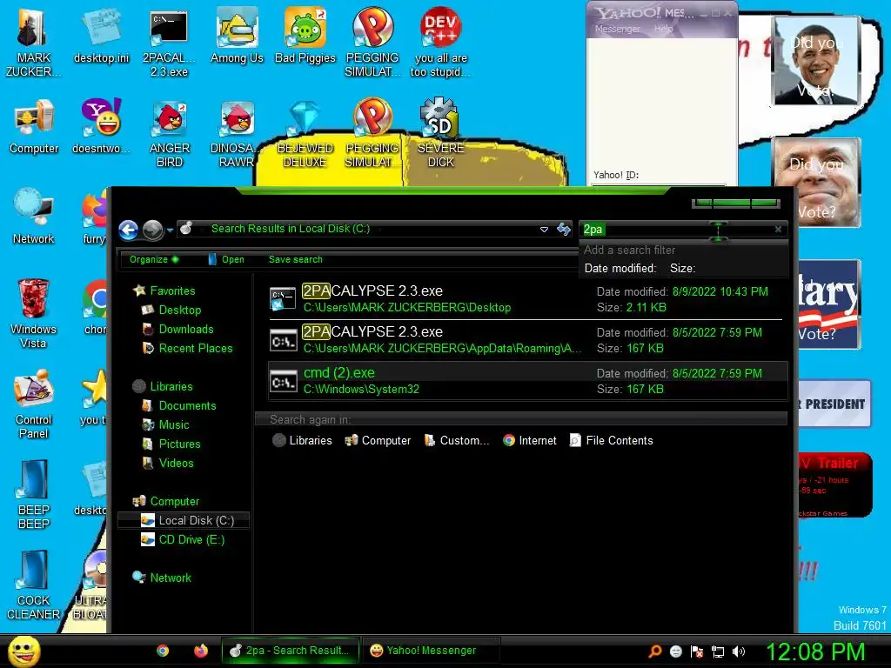Select Computer in the navigation pane

pyautogui.click(x=165, y=502)
